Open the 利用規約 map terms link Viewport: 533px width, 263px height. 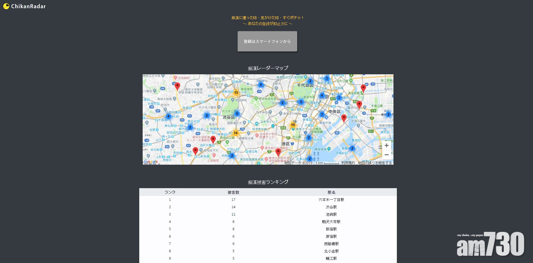348,163
